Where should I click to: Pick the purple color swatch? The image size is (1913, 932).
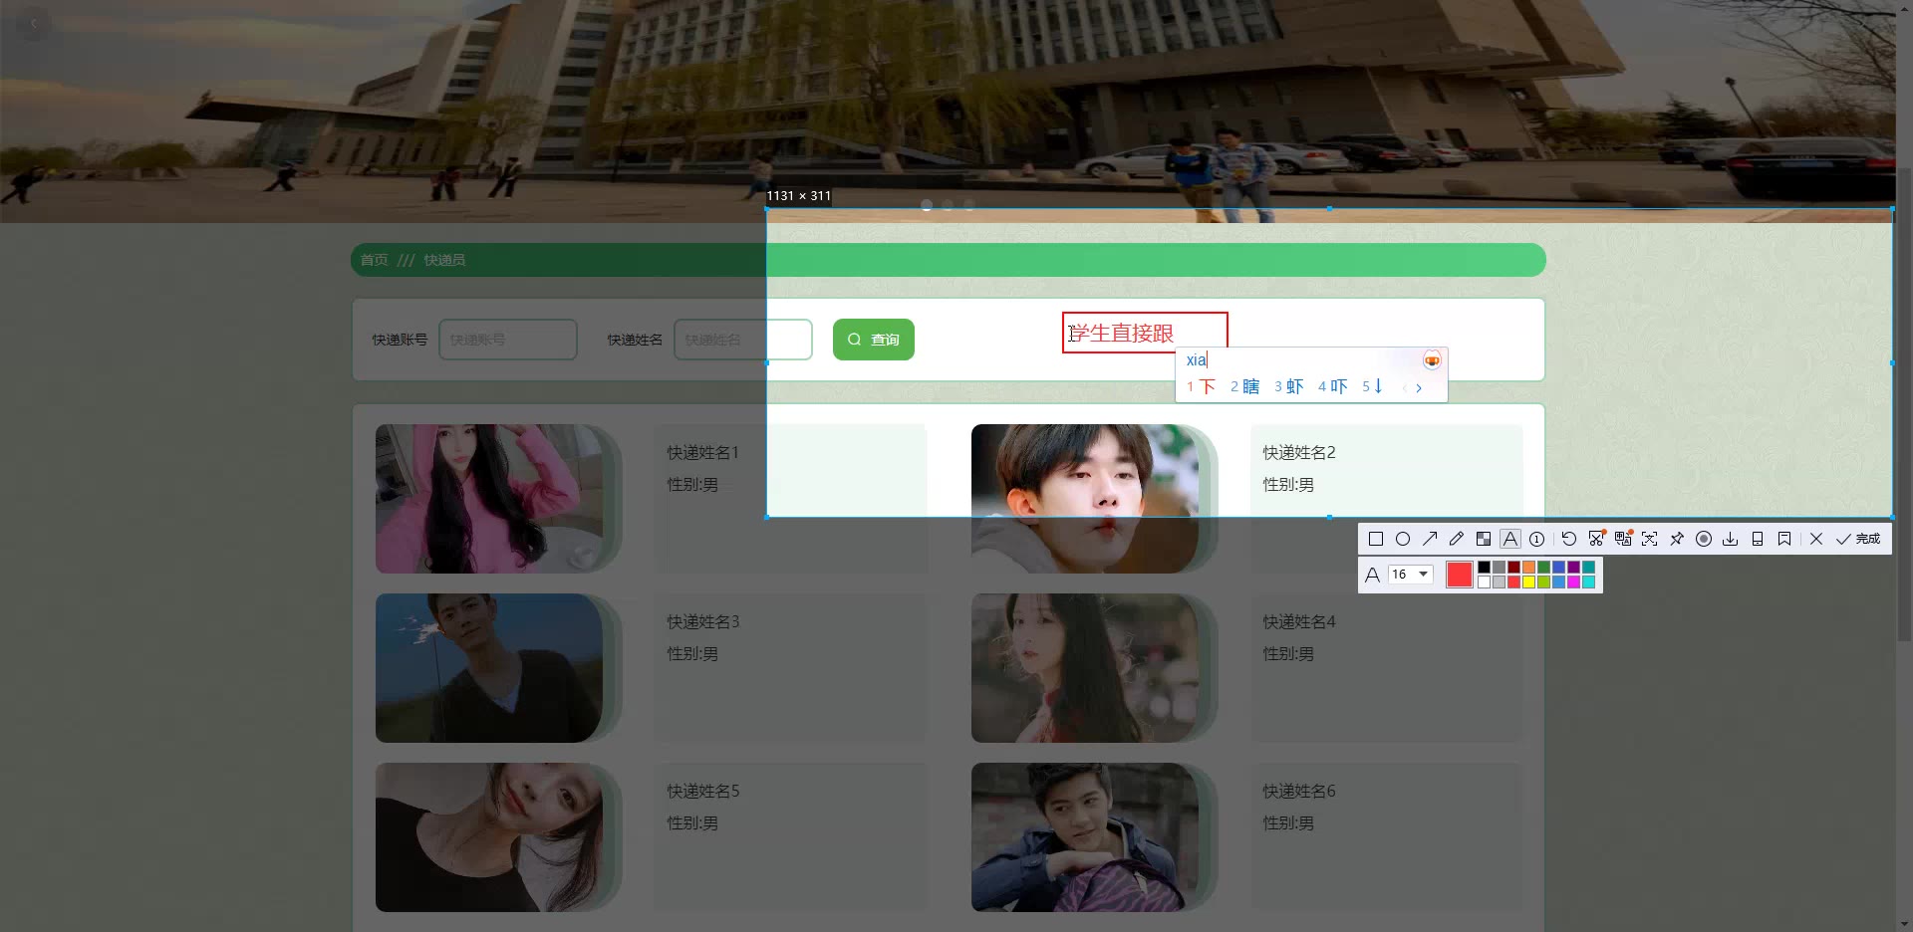[x=1573, y=568]
